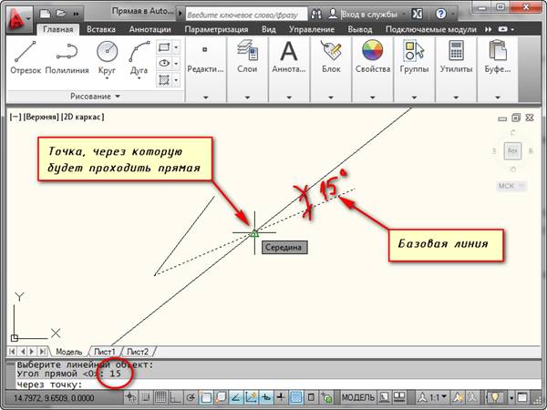The image size is (547, 410).
Task: Click the ViewCube top face
Action: [512, 150]
